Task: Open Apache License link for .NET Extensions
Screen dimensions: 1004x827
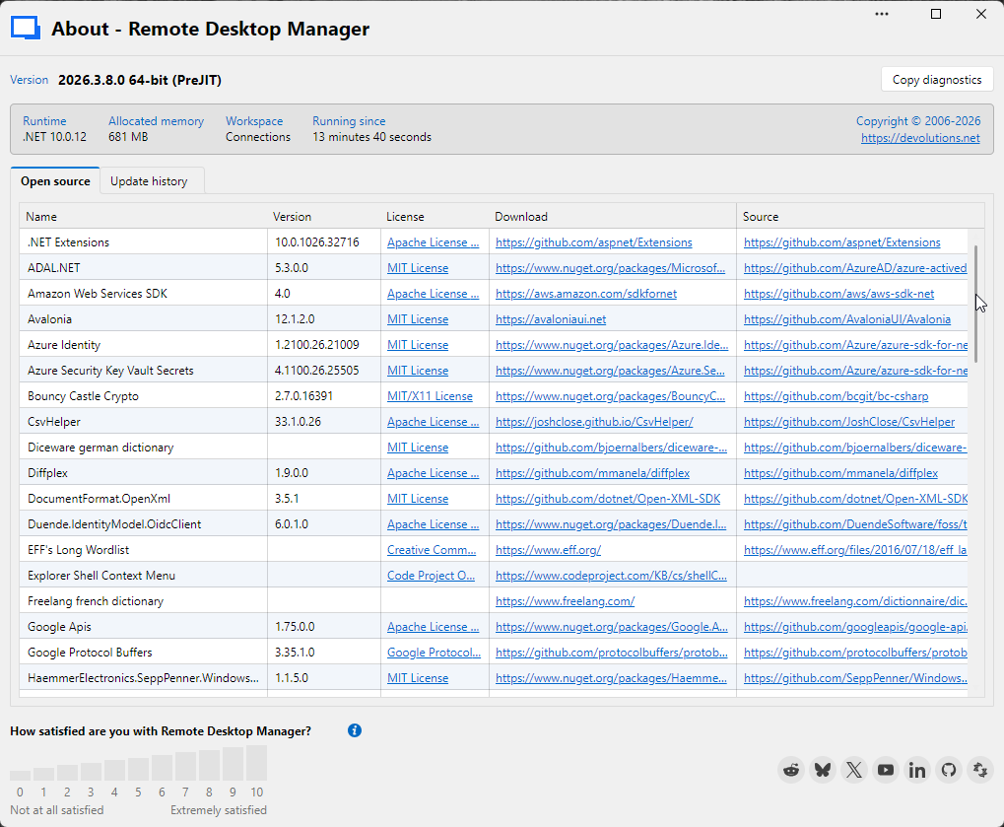Action: pyautogui.click(x=433, y=242)
